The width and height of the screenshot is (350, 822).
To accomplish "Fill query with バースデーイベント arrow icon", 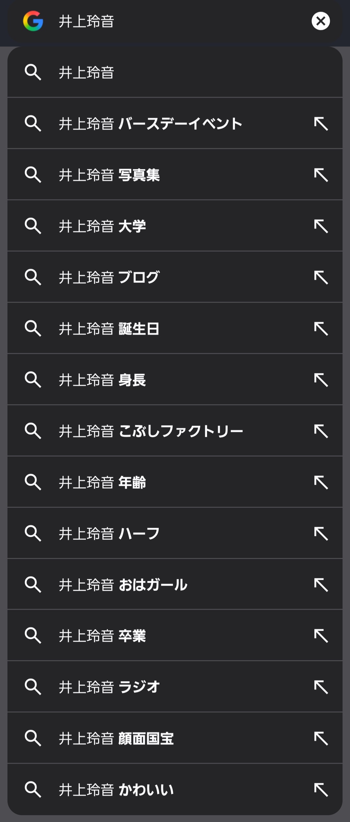I will 321,124.
